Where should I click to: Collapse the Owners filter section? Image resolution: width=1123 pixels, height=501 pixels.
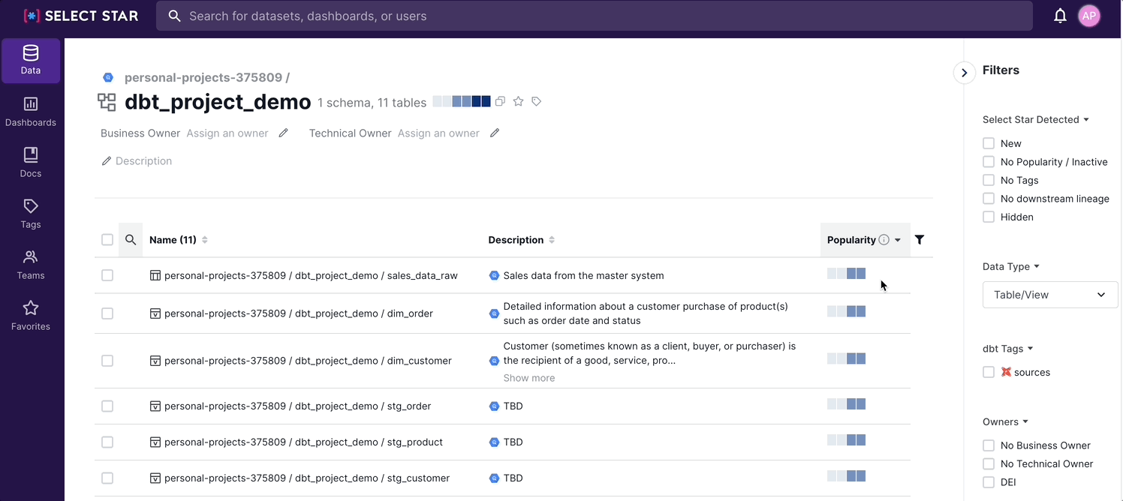[x=1006, y=421]
